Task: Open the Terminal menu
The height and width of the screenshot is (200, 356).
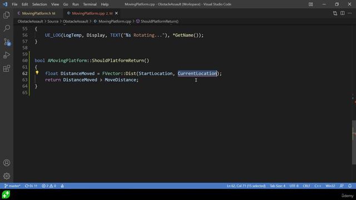Action: click(90, 4)
